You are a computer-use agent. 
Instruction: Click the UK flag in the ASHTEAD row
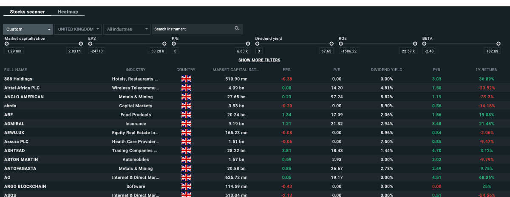(186, 150)
